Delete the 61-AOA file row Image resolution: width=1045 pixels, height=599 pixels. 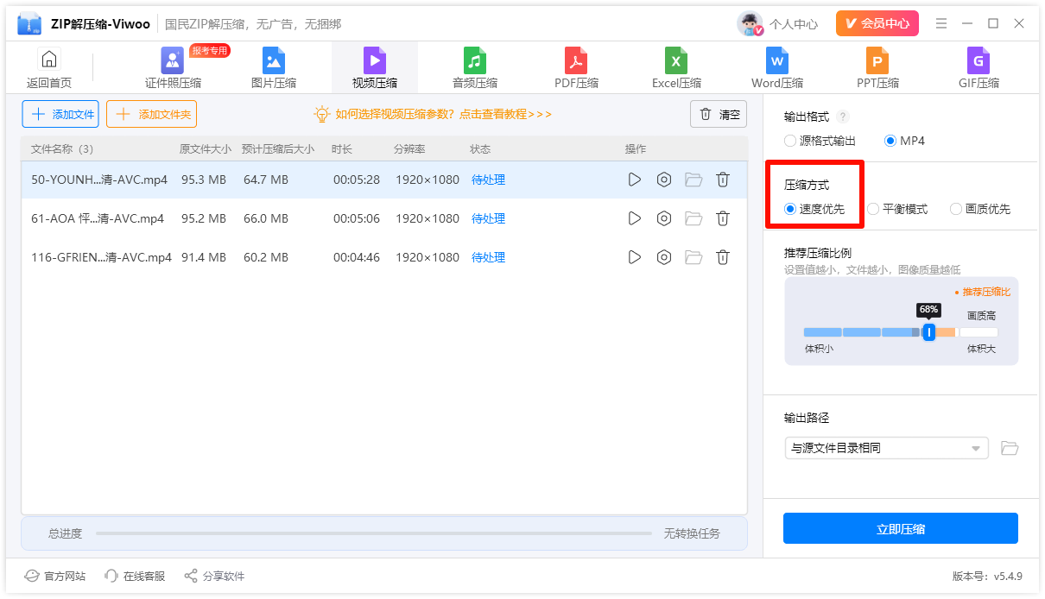(x=723, y=218)
